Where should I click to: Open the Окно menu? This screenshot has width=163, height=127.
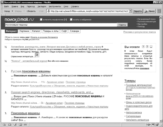(x=66, y=6)
